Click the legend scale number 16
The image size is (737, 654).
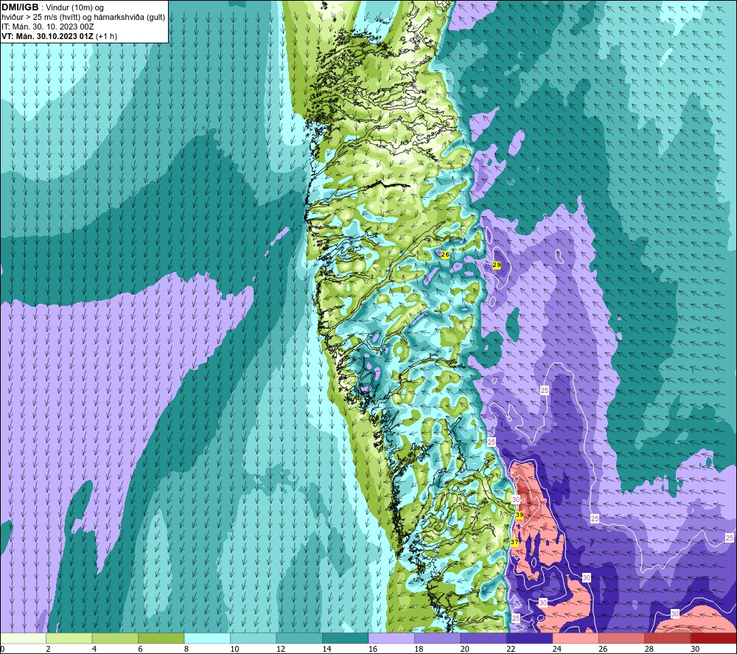[x=373, y=649]
